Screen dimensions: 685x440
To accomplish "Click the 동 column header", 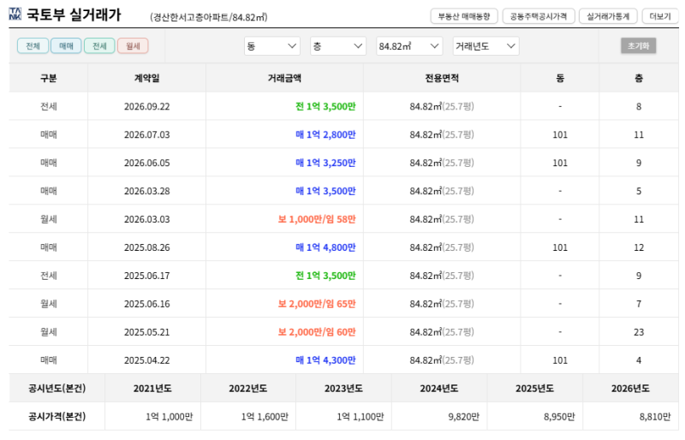I will coord(560,78).
